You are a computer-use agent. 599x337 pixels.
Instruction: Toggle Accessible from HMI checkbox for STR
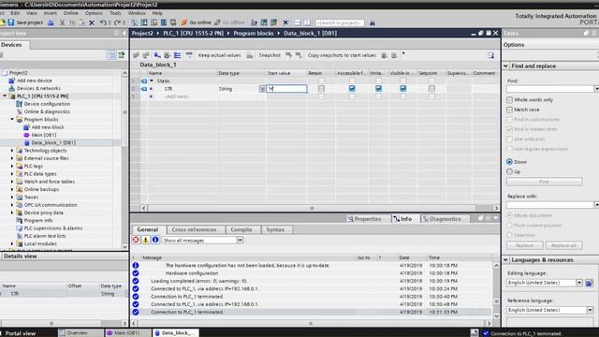tap(352, 89)
